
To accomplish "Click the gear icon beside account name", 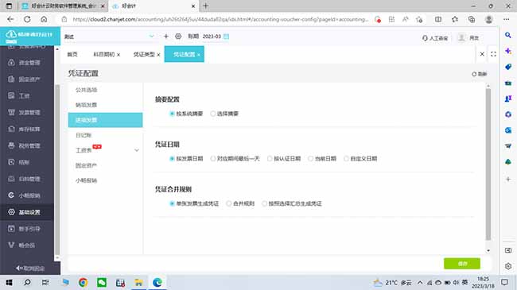I will pos(178,37).
